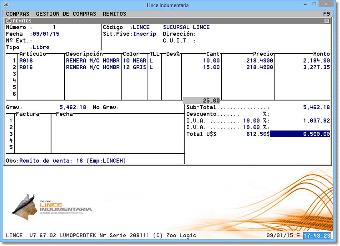Select REMITOS in the menu bar

(114, 14)
